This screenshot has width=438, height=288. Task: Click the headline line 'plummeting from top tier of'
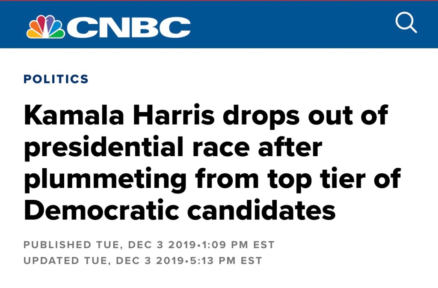[x=212, y=180]
